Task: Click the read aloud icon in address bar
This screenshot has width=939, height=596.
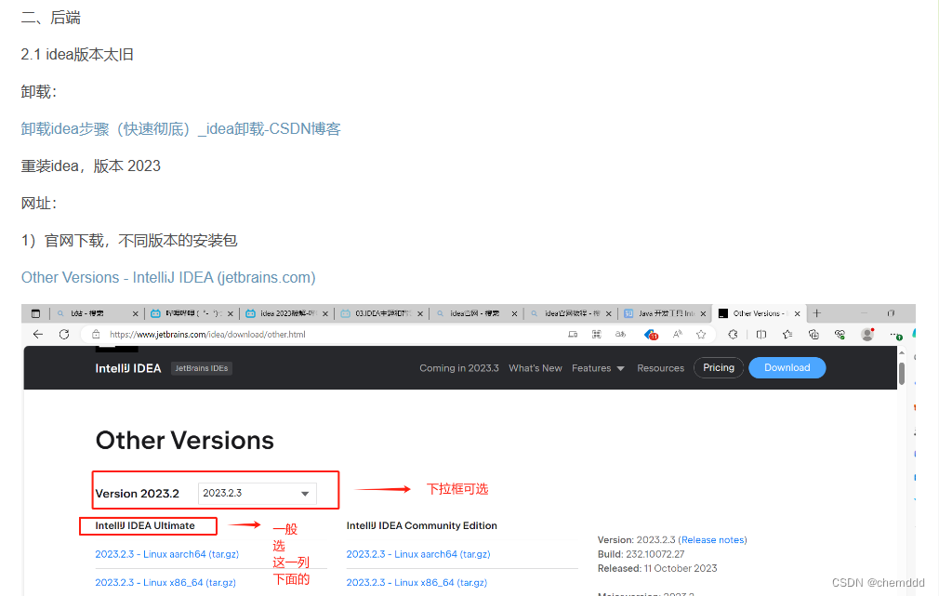Action: point(678,334)
